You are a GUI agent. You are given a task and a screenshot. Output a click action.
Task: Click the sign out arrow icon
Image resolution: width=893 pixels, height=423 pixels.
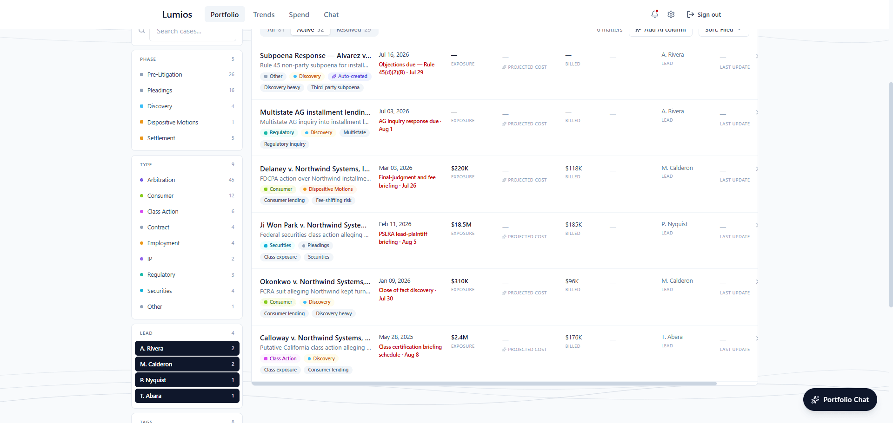pos(690,14)
